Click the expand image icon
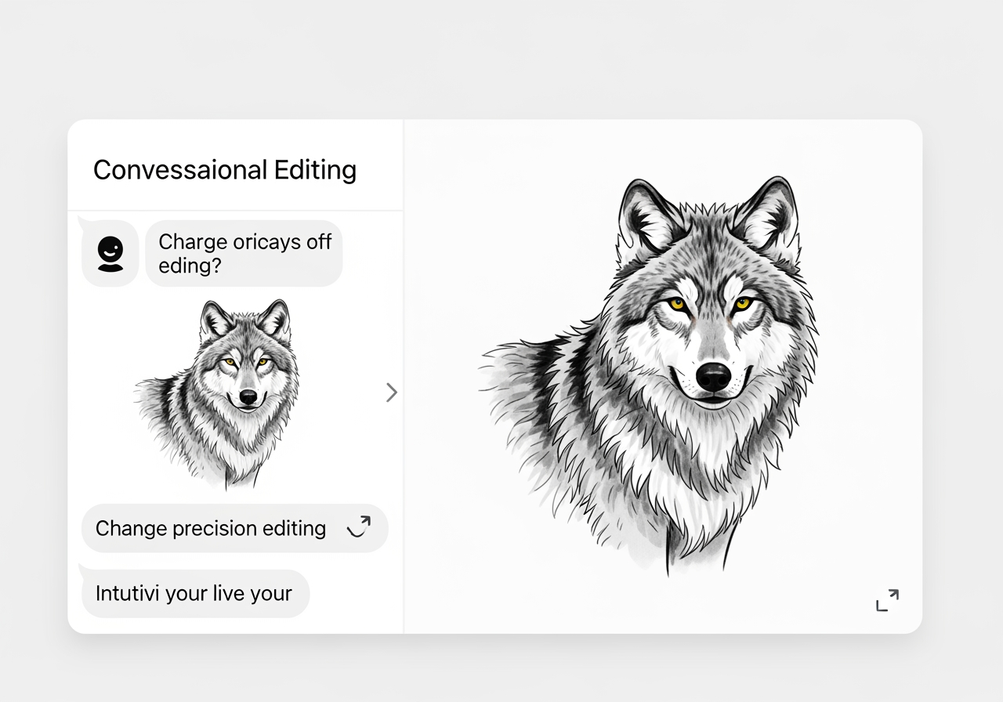 (887, 600)
